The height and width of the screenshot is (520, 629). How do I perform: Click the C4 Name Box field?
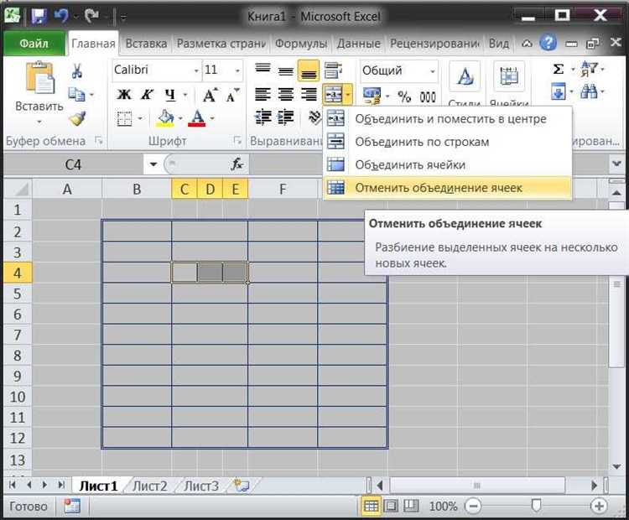74,164
